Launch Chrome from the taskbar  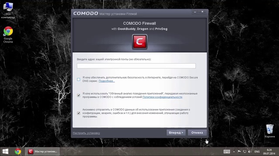click(x=18, y=151)
